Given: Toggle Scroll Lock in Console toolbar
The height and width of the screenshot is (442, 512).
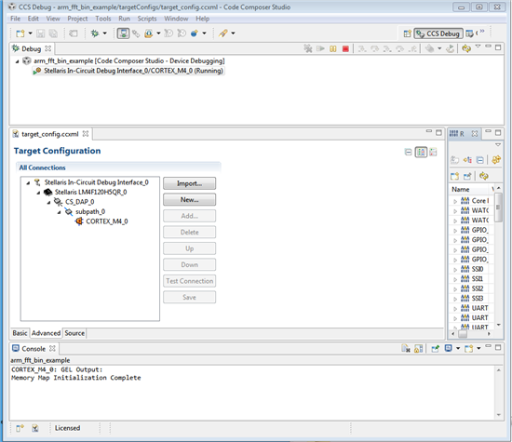Looking at the screenshot, I should click(x=418, y=349).
